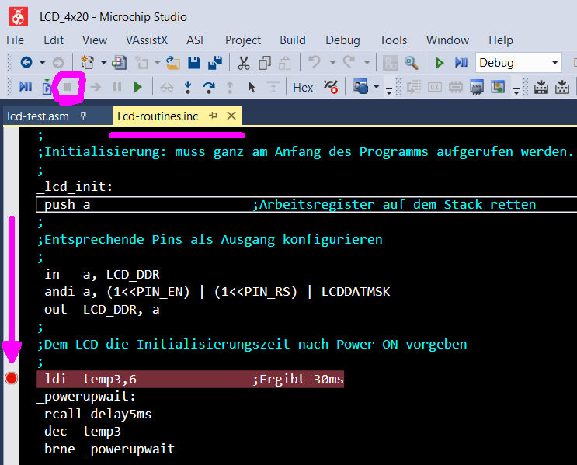Continue execution with green play icon
Viewport: 577px width, 465px height.
[x=138, y=87]
